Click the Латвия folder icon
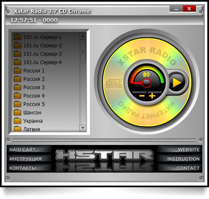The image size is (209, 199). click(18, 129)
